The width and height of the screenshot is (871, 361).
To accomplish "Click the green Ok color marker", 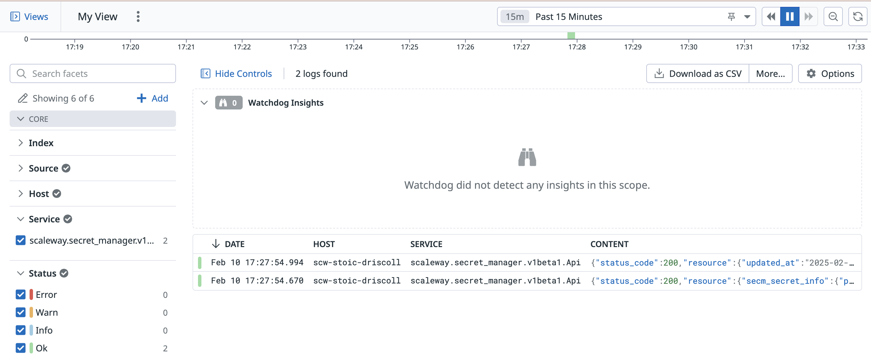I will click(x=31, y=348).
